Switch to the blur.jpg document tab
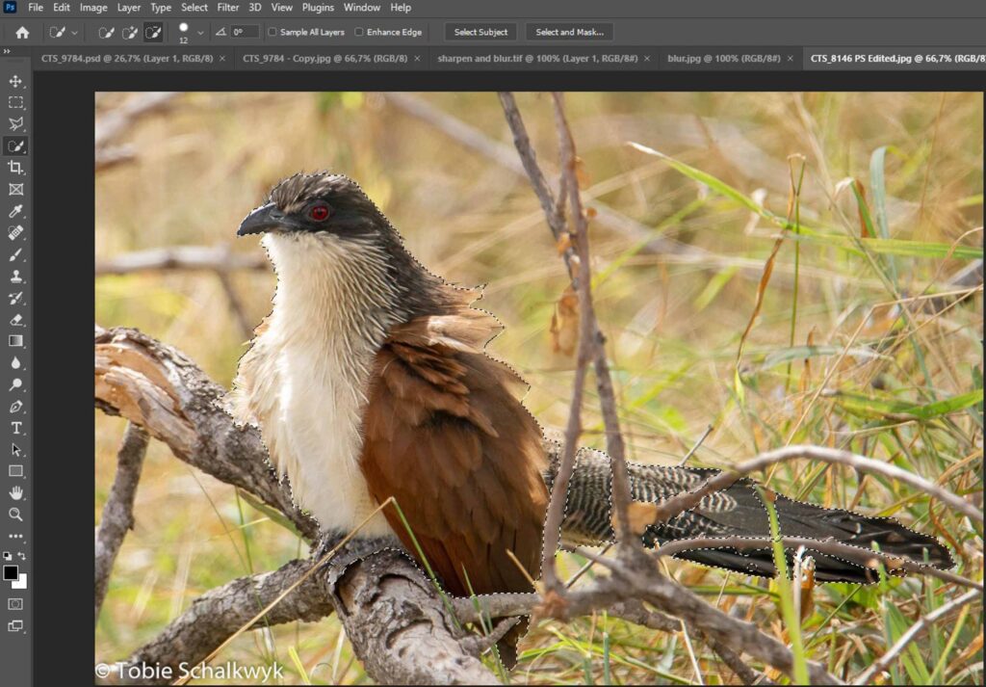This screenshot has width=986, height=687. point(723,59)
